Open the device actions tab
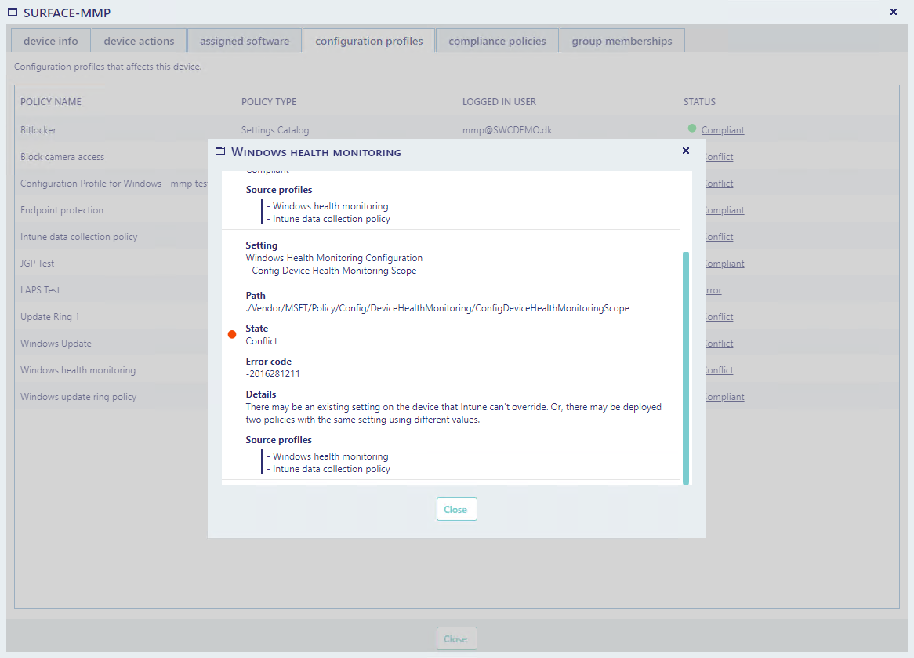The image size is (914, 658). [x=139, y=41]
